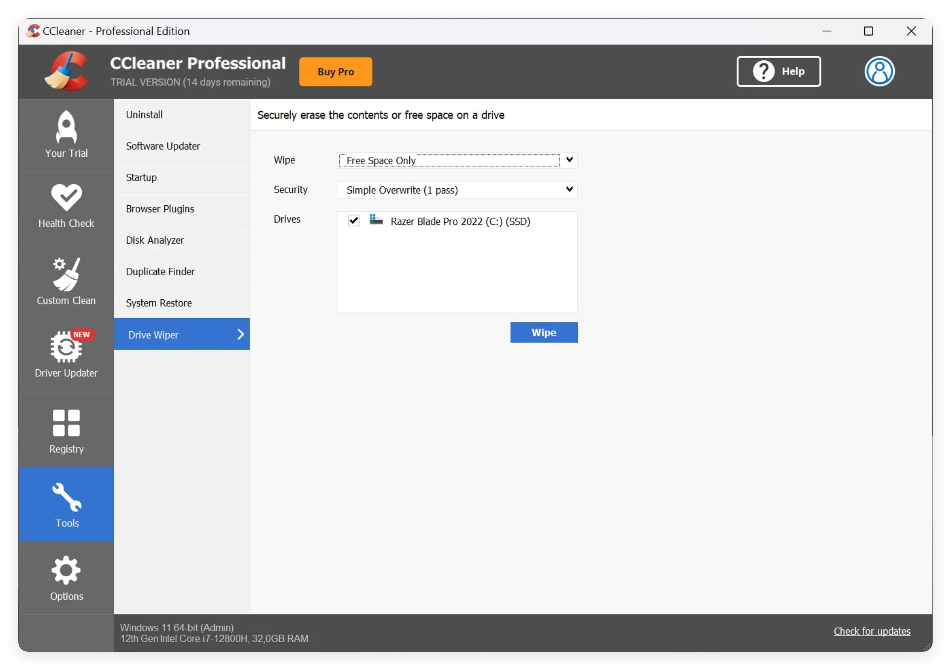Viewport: 951px width, 670px height.
Task: Click the Drive Wiper chevron arrow
Action: coord(240,334)
